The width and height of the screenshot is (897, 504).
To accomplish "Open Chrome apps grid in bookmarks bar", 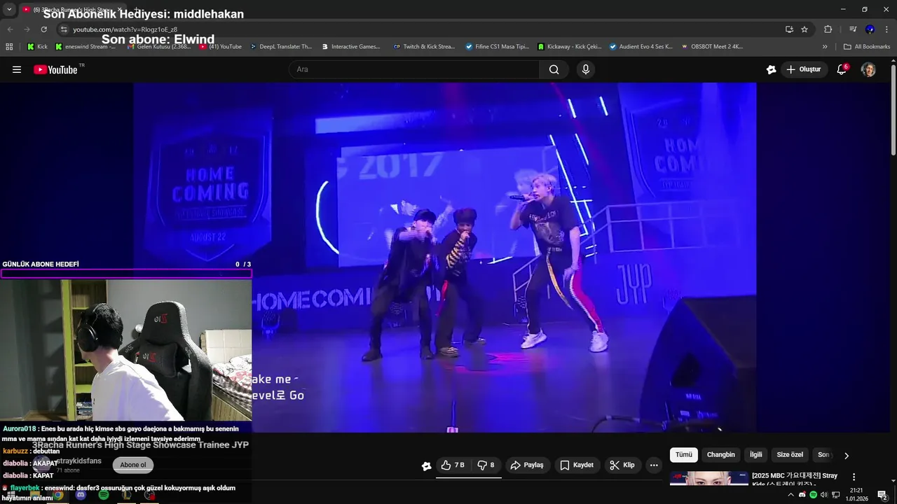I will coord(9,47).
